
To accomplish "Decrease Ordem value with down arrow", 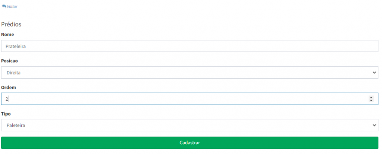I will coord(371,101).
